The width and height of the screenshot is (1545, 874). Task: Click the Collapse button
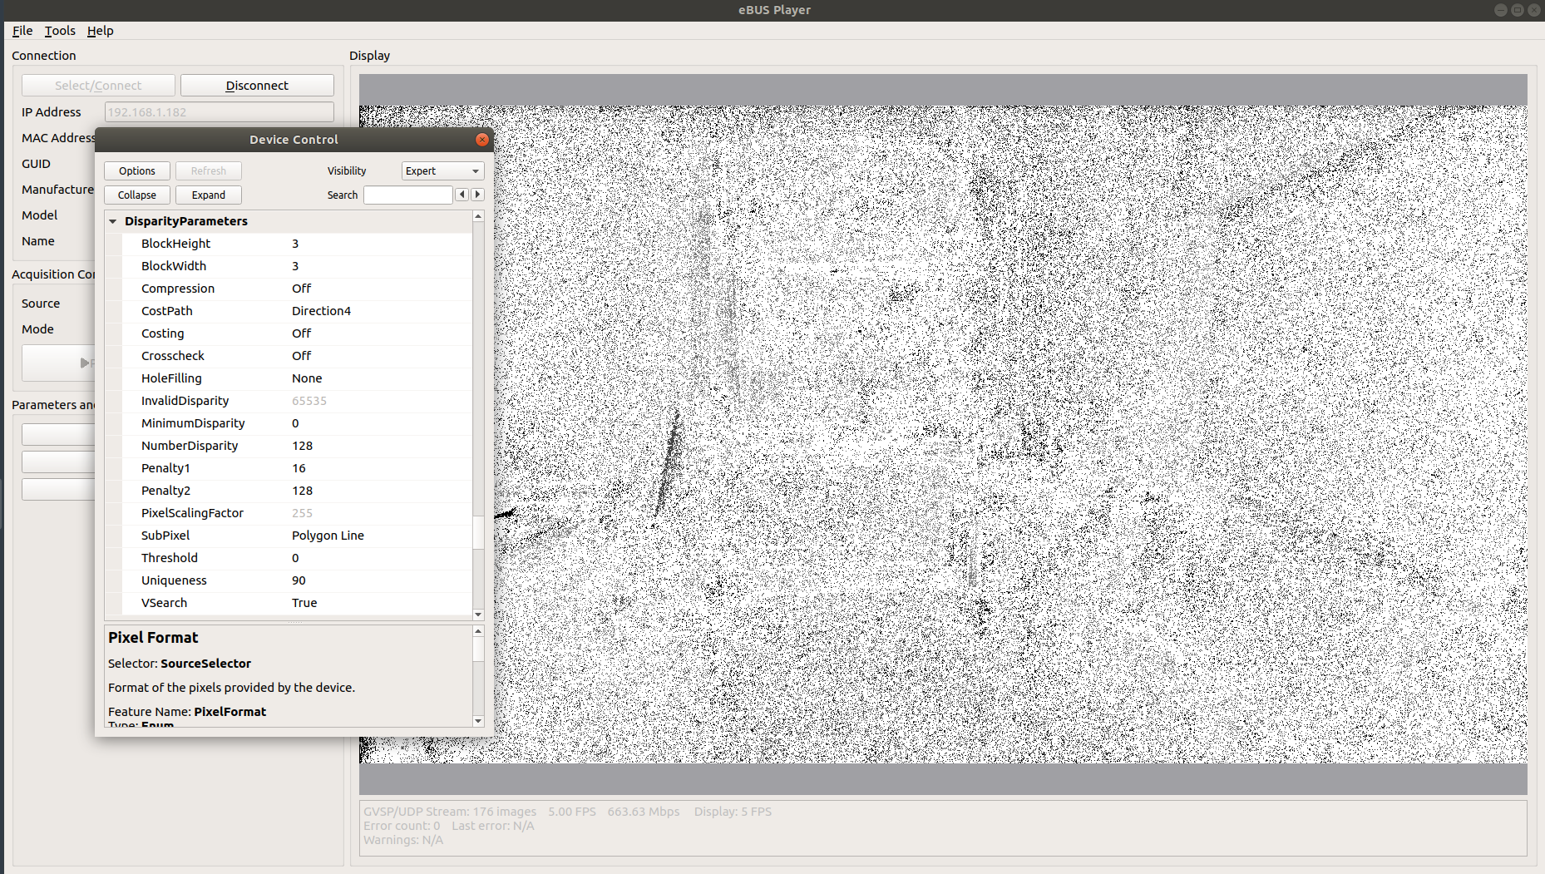[137, 195]
